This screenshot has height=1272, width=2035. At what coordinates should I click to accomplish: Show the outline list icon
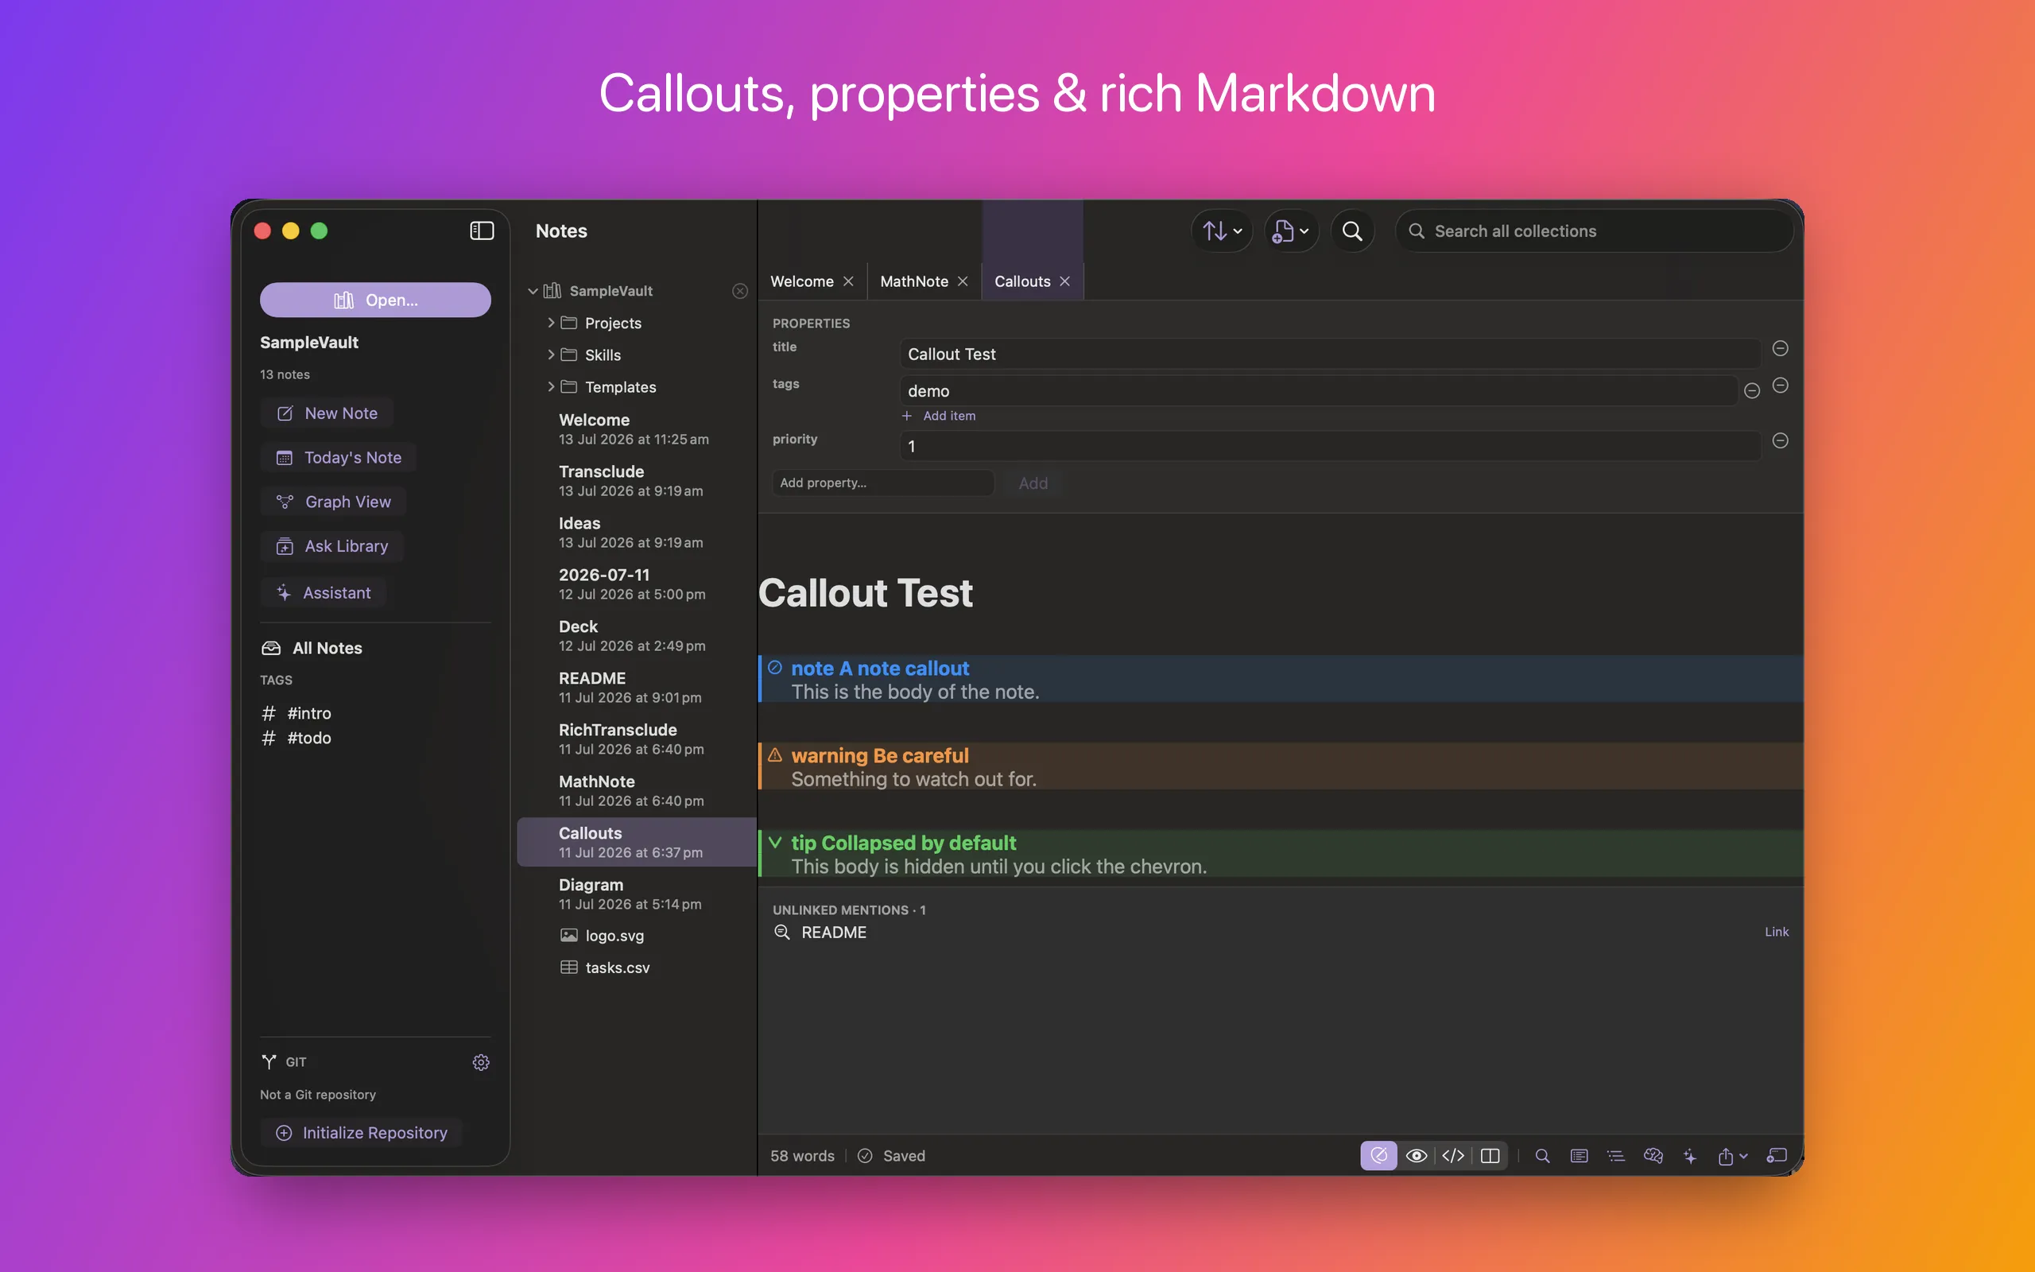[x=1616, y=1156]
